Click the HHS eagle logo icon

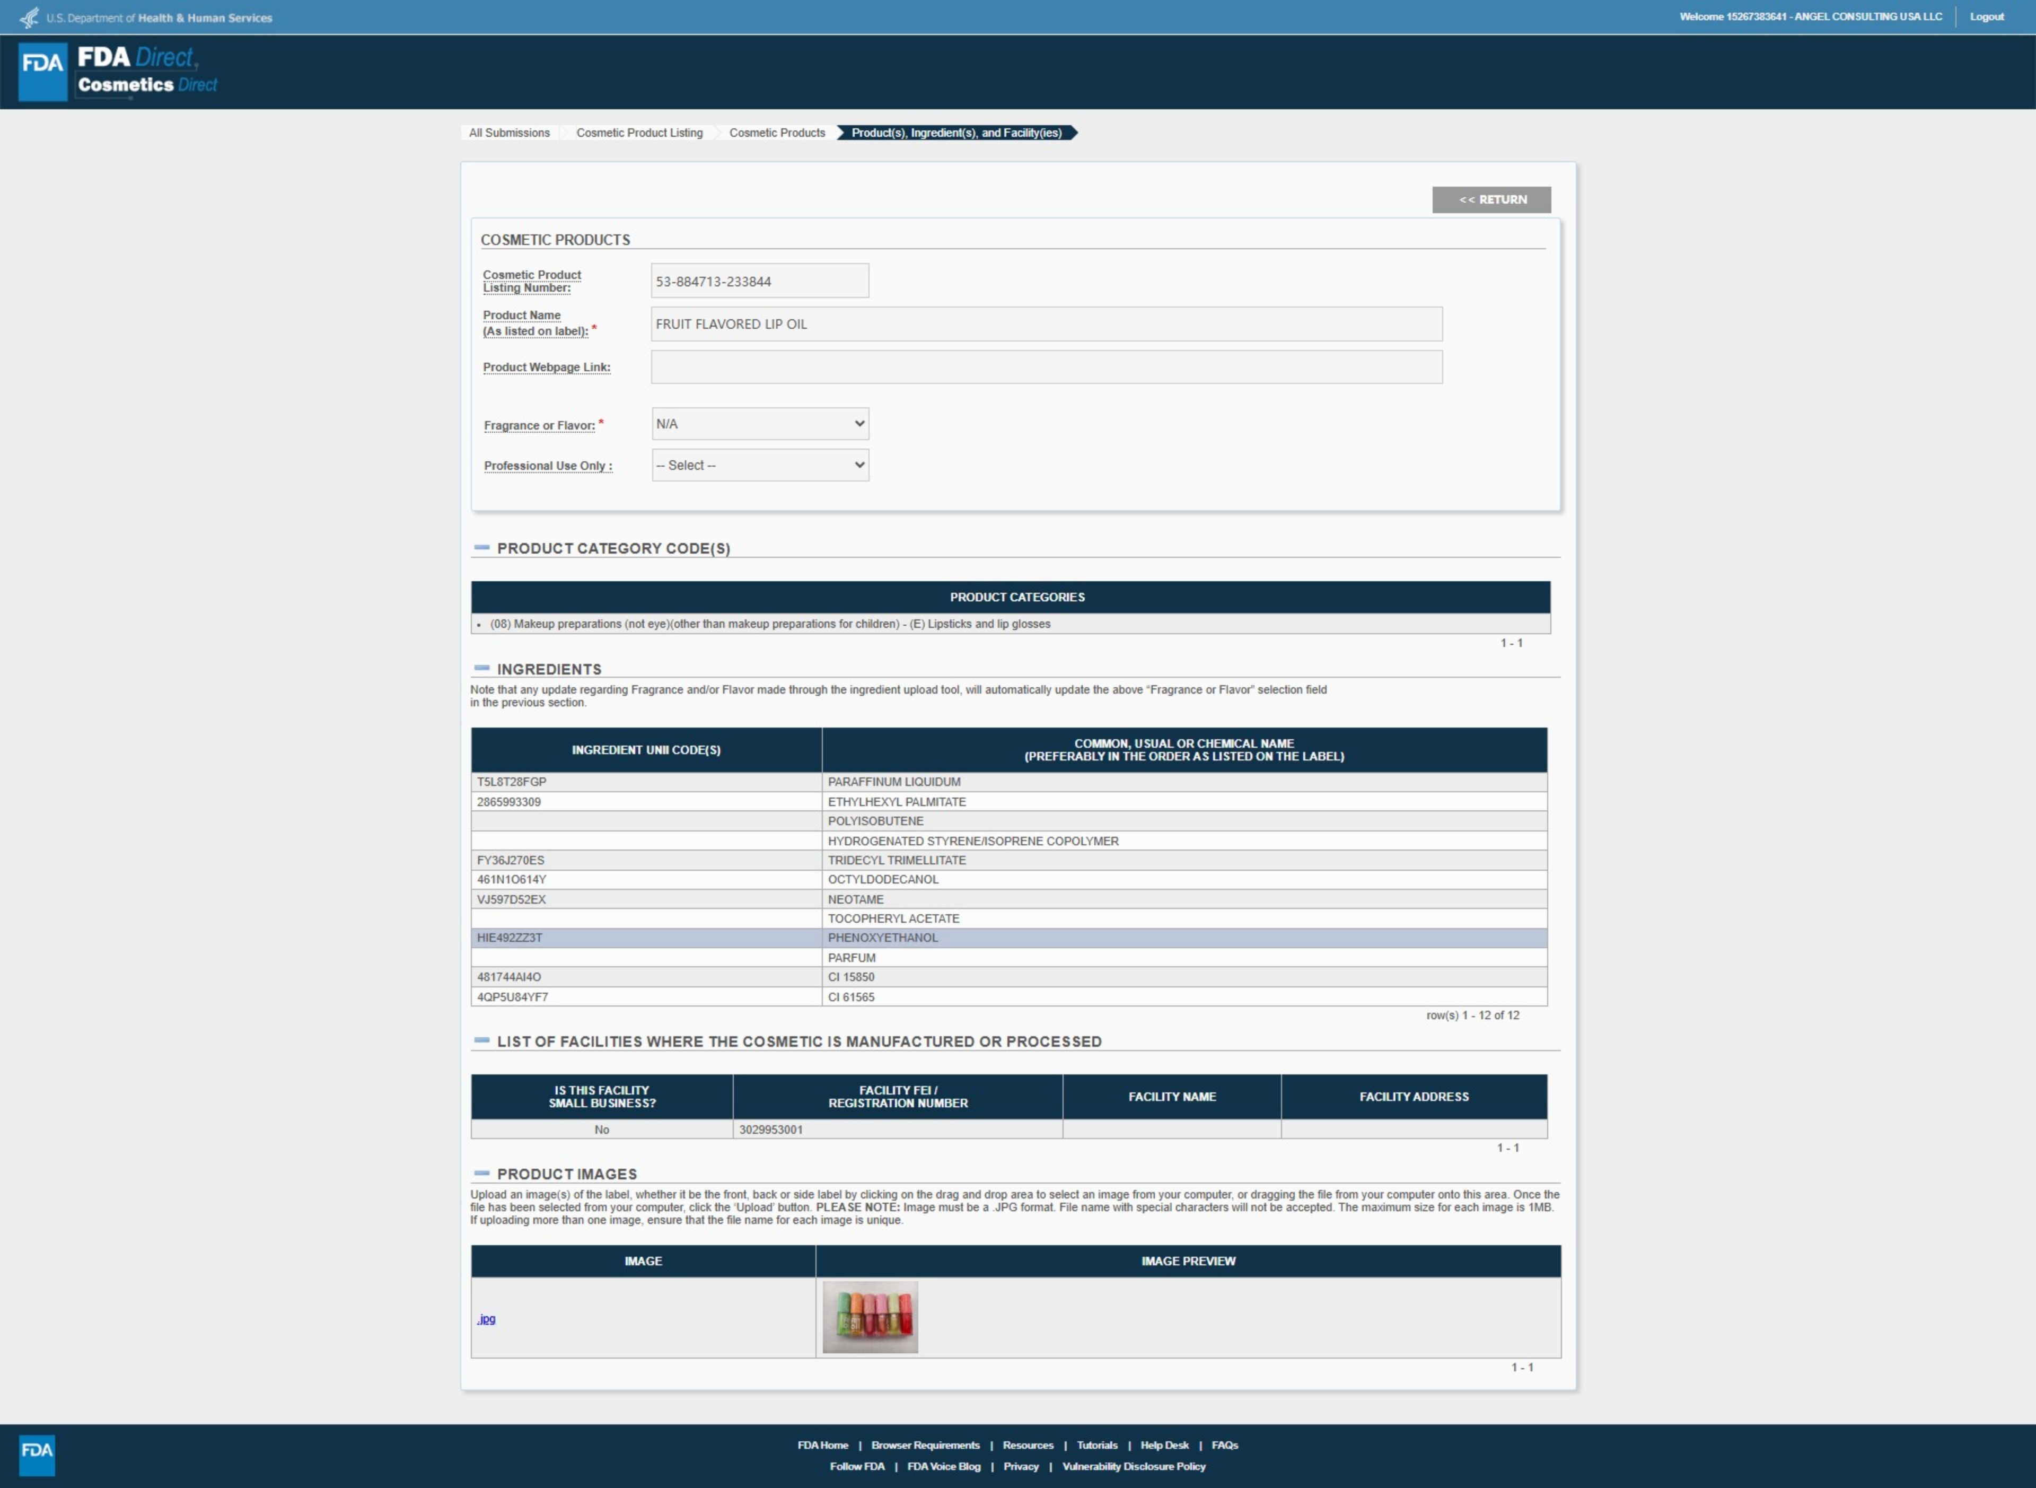click(29, 17)
